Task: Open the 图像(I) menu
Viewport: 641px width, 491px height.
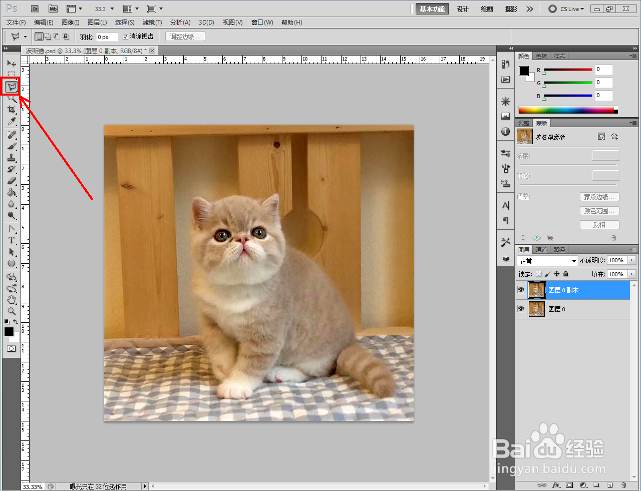Action: [71, 23]
